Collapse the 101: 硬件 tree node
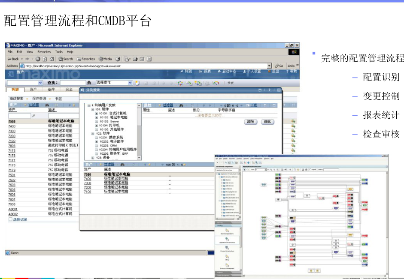Screen dimensions: 404x279 [x=92, y=109]
